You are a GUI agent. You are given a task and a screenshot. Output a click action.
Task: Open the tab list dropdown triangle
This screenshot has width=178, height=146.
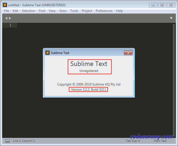[171, 18]
